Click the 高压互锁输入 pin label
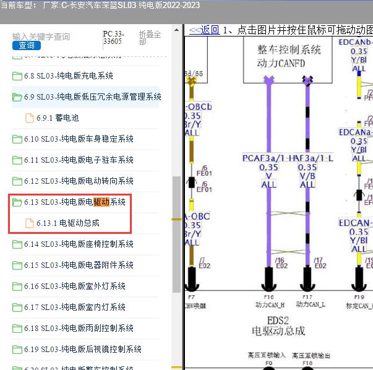The height and width of the screenshot is (370, 373). click(x=267, y=355)
